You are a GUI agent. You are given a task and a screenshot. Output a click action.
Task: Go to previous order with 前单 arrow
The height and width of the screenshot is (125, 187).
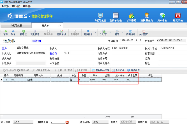pyautogui.click(x=6, y=31)
